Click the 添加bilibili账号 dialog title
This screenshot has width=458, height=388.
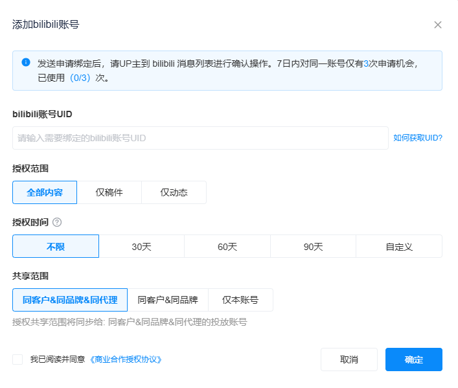pyautogui.click(x=46, y=24)
